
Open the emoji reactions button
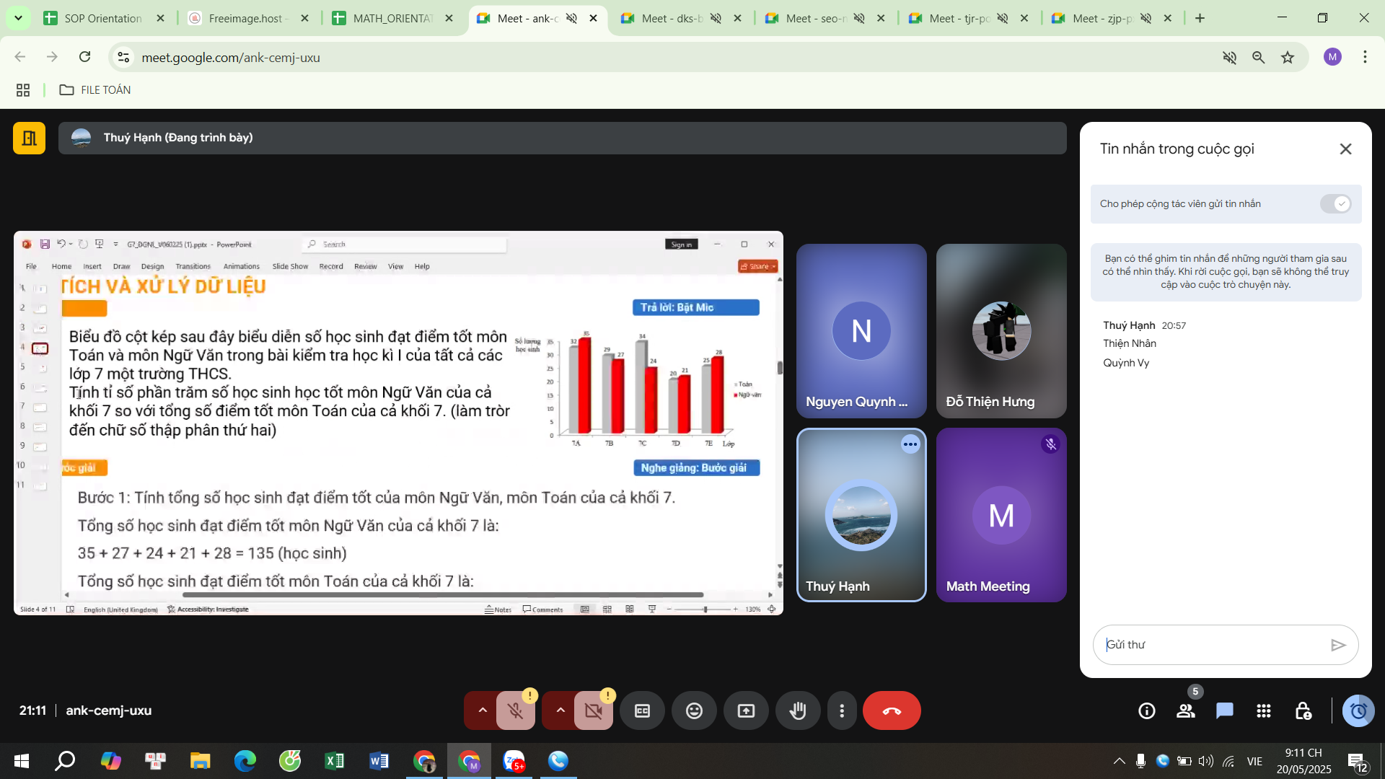[694, 711]
